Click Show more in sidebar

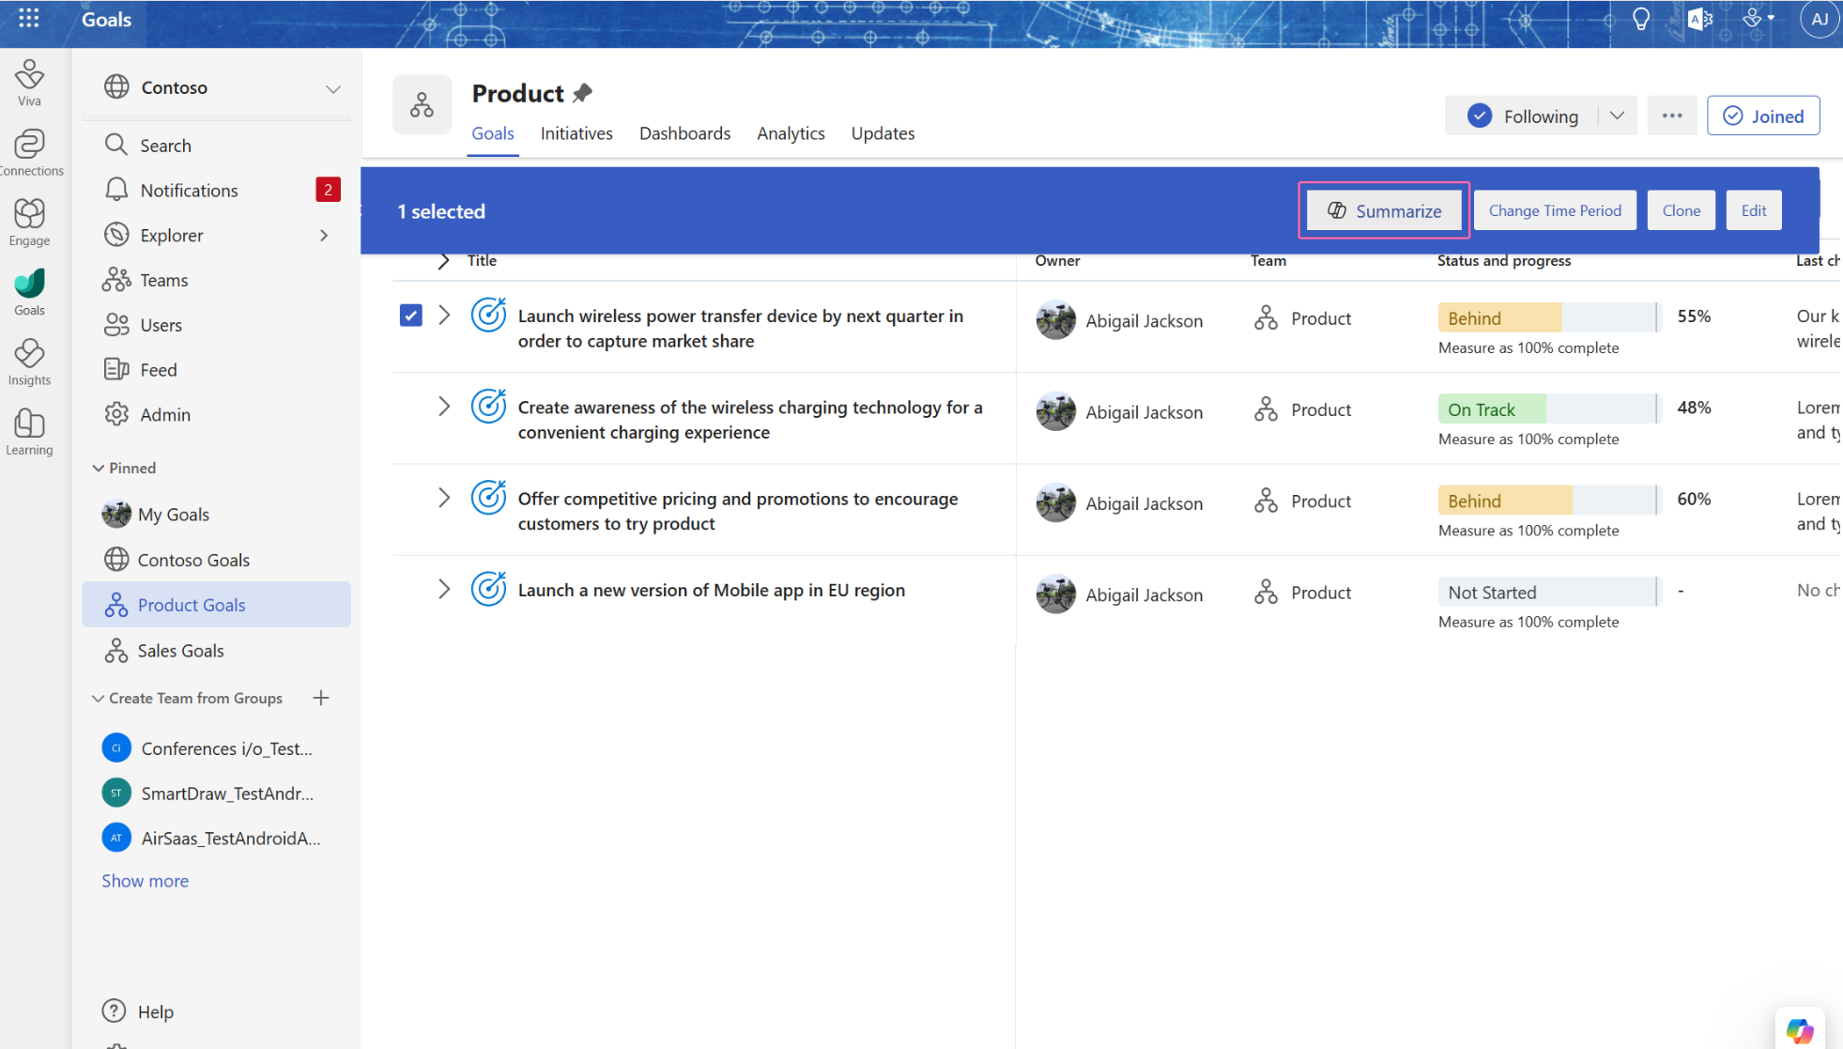tap(145, 881)
